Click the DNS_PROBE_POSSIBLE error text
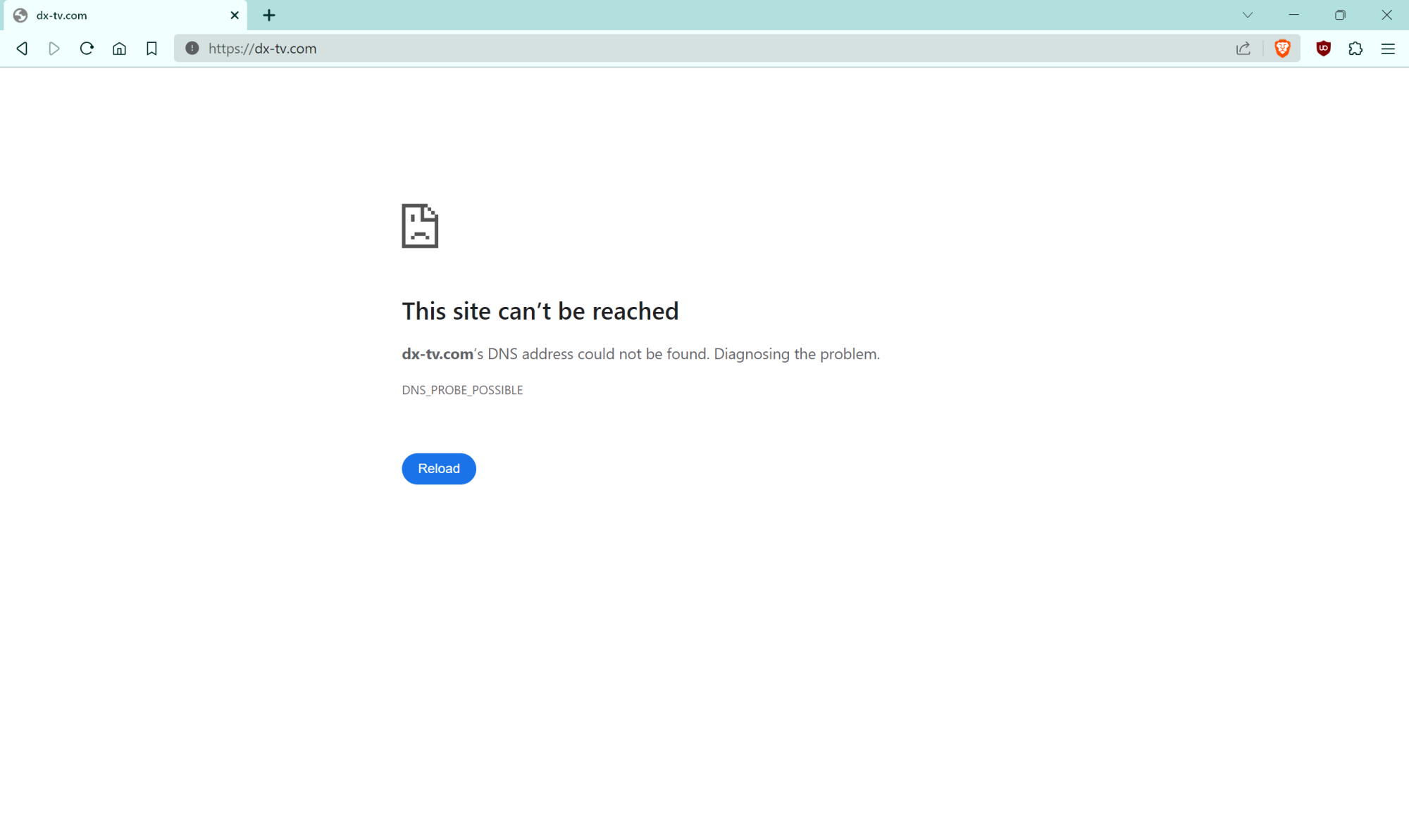 tap(462, 389)
